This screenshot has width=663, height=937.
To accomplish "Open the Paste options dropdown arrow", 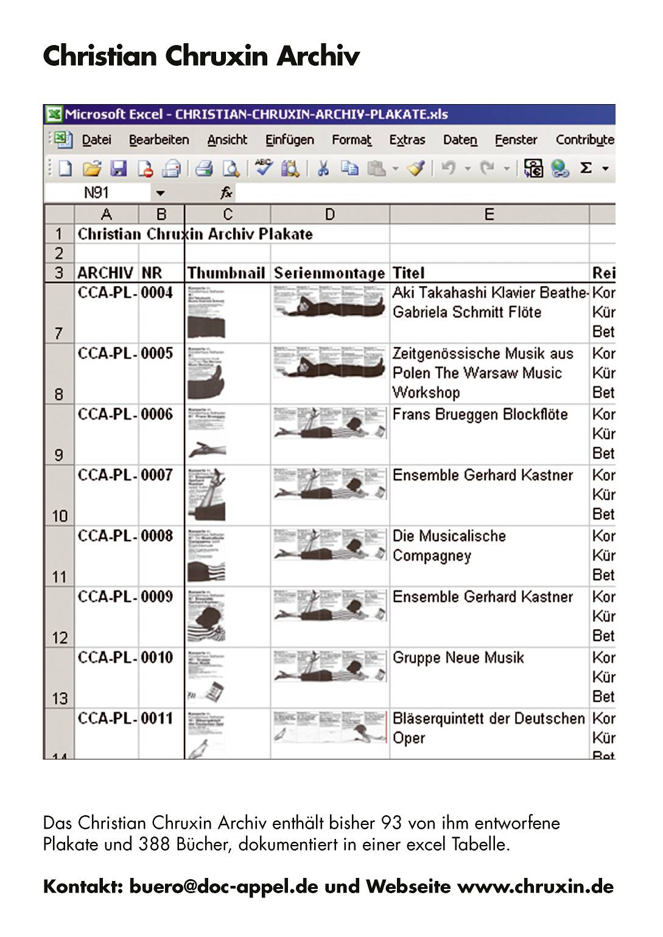I will click(395, 169).
